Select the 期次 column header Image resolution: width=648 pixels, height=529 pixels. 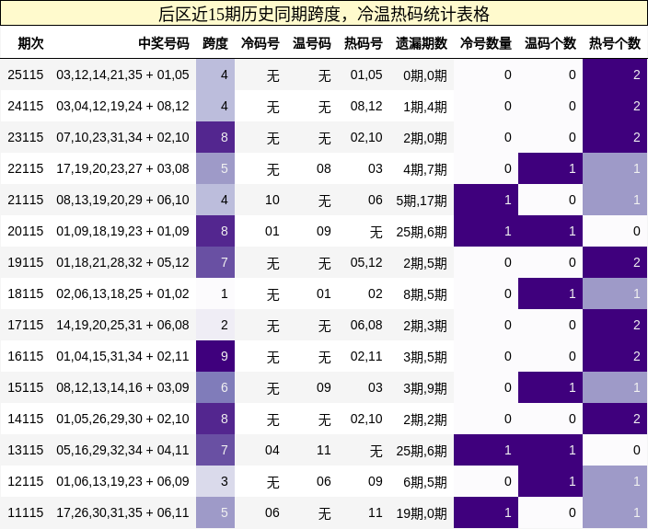[30, 43]
